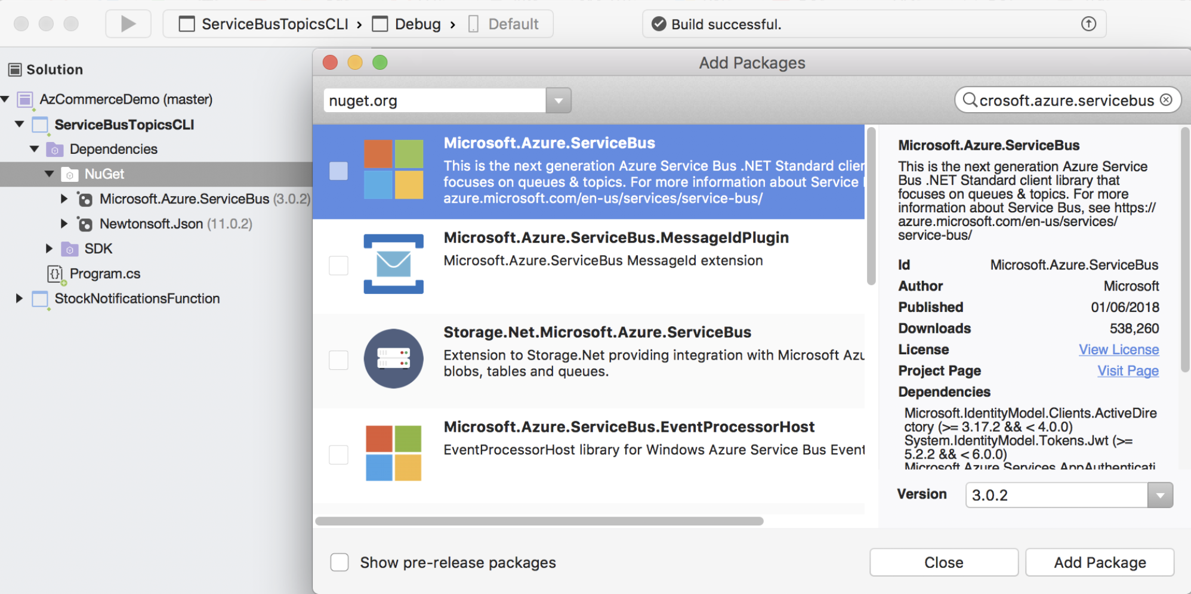Image resolution: width=1191 pixels, height=594 pixels.
Task: Click the Solution pad icon
Action: [15, 70]
